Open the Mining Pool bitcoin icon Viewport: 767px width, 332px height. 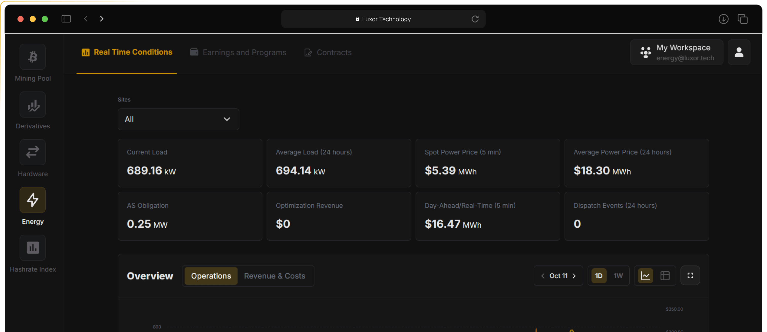click(x=33, y=57)
